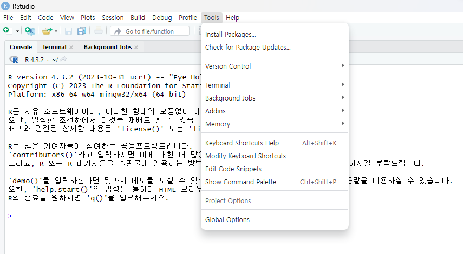The height and width of the screenshot is (254, 463).
Task: Select Modify Keyboard Shortcuts...
Action: tap(275, 156)
